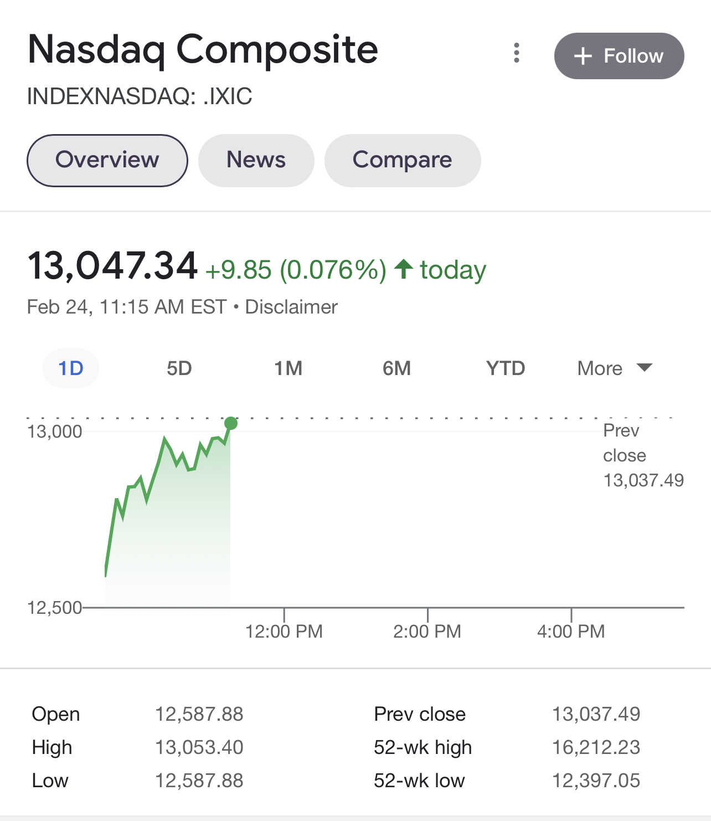Click the green current price marker dot
This screenshot has height=821, width=711.
click(x=231, y=424)
